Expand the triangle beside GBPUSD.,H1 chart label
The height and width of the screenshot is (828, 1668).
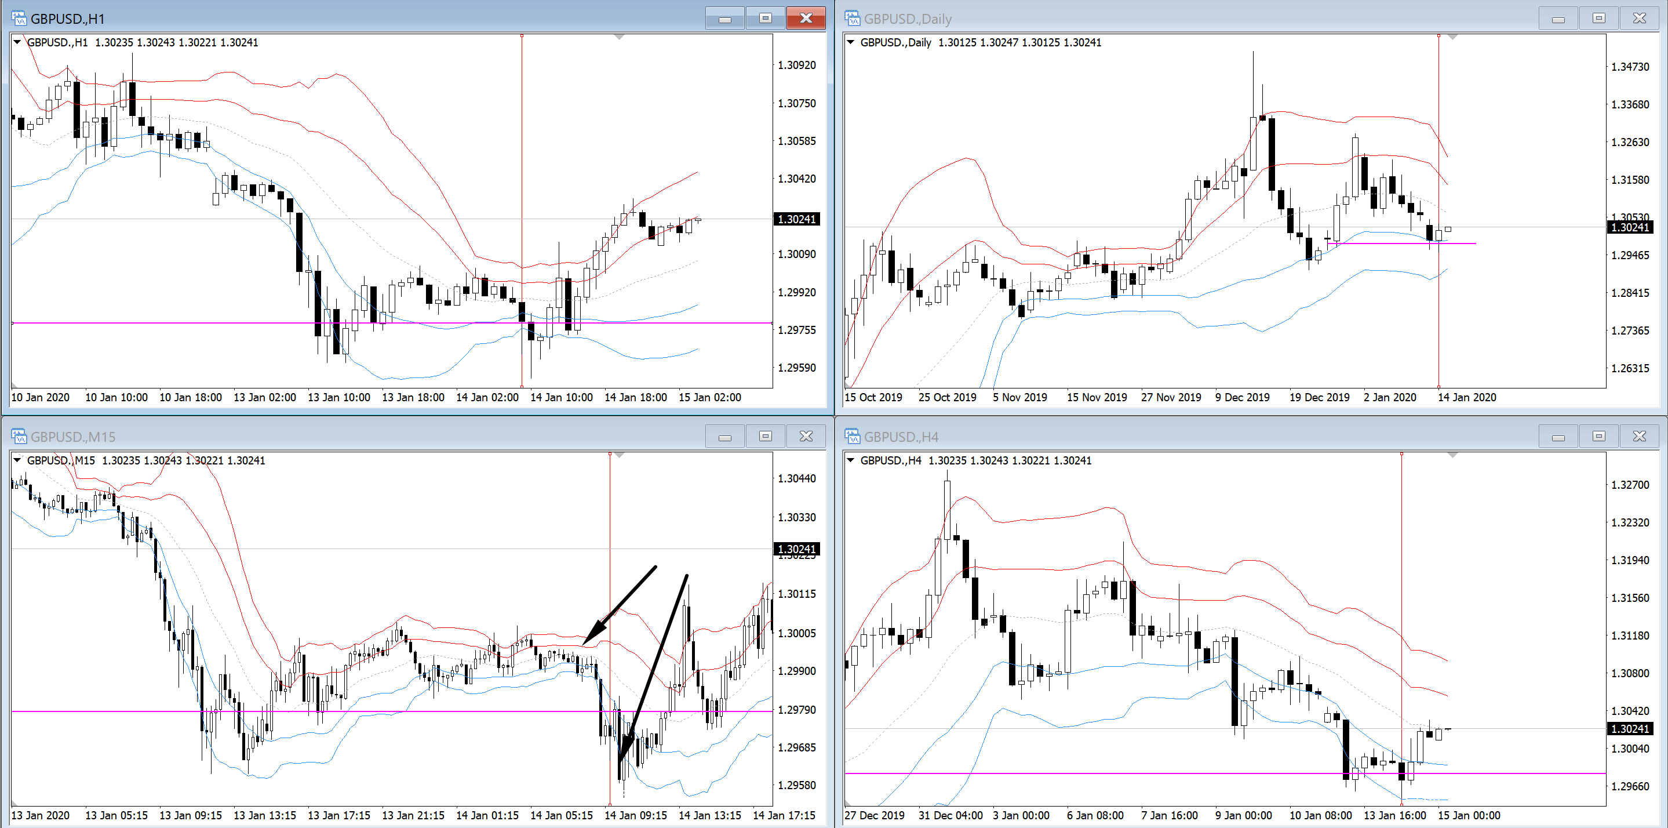(x=17, y=42)
